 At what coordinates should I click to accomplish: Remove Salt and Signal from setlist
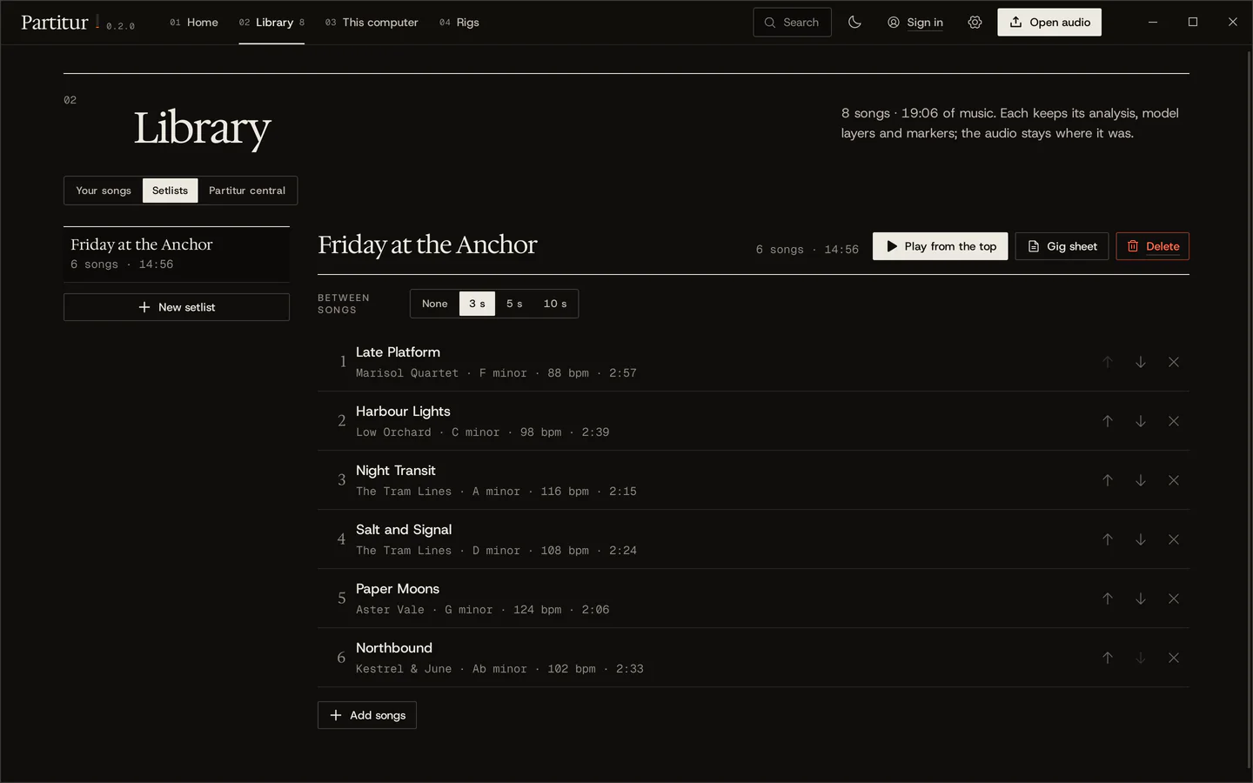click(1174, 539)
